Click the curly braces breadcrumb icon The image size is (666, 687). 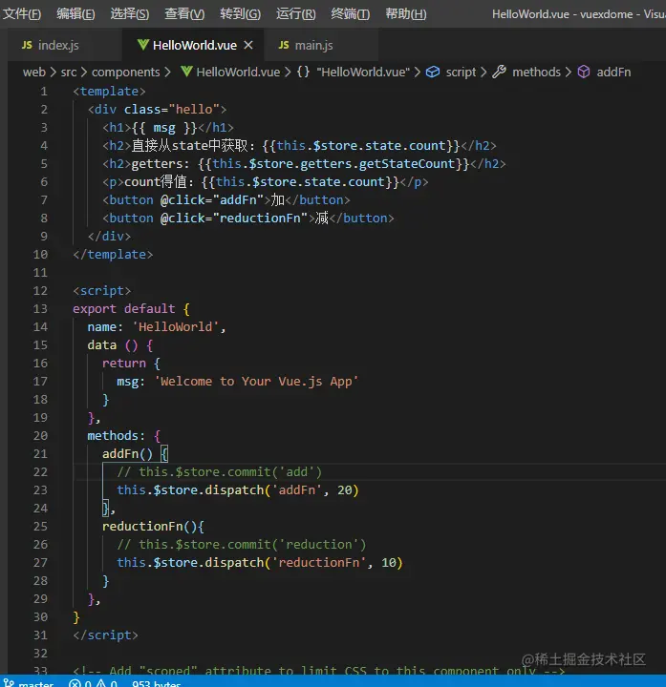click(x=303, y=72)
